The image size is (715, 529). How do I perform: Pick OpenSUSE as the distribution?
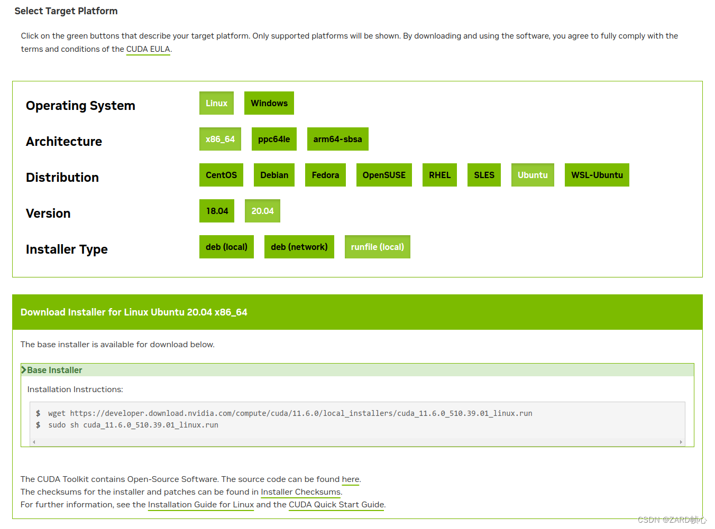click(x=384, y=175)
